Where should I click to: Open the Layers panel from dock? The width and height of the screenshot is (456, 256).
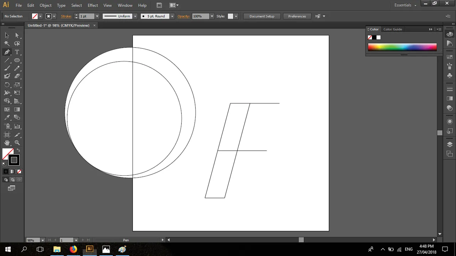click(450, 144)
